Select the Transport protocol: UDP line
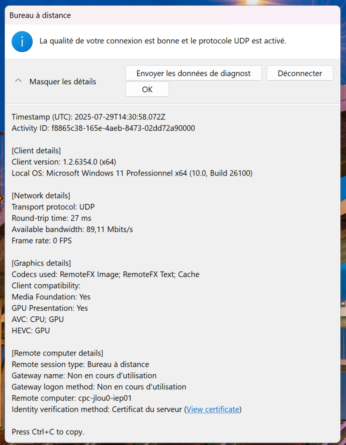Screen dimensions: 346x445 point(53,207)
